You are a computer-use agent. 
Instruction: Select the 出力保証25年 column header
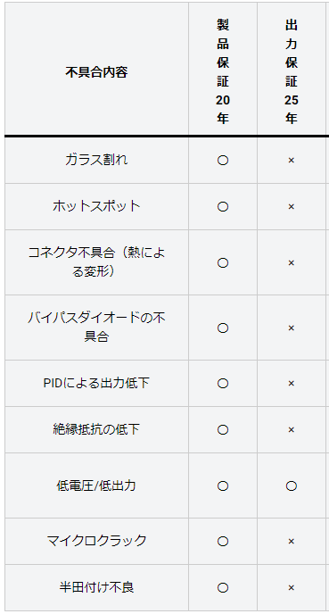tap(291, 71)
